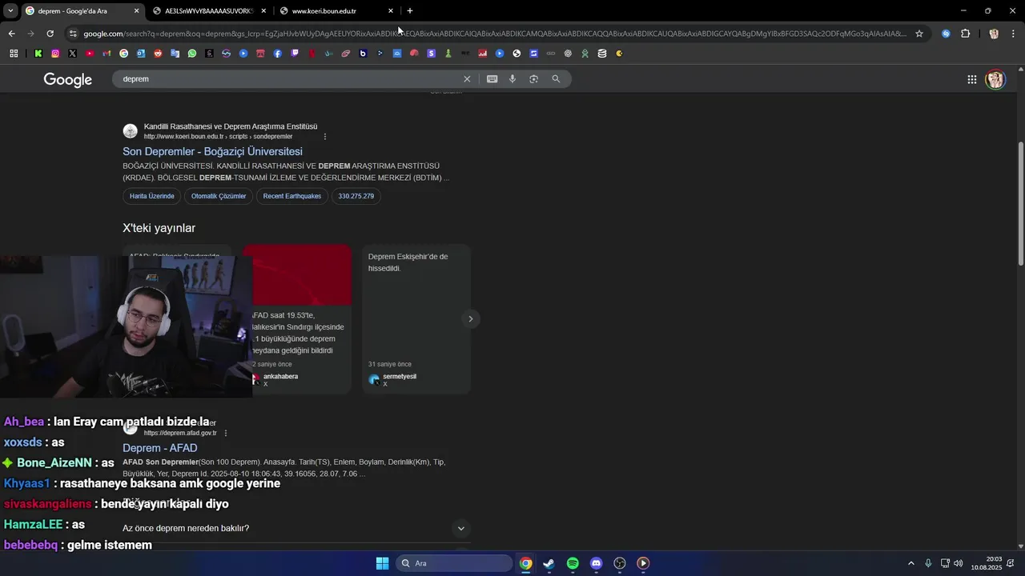
Task: Open the Chrome extensions puzzle menu
Action: (x=965, y=34)
